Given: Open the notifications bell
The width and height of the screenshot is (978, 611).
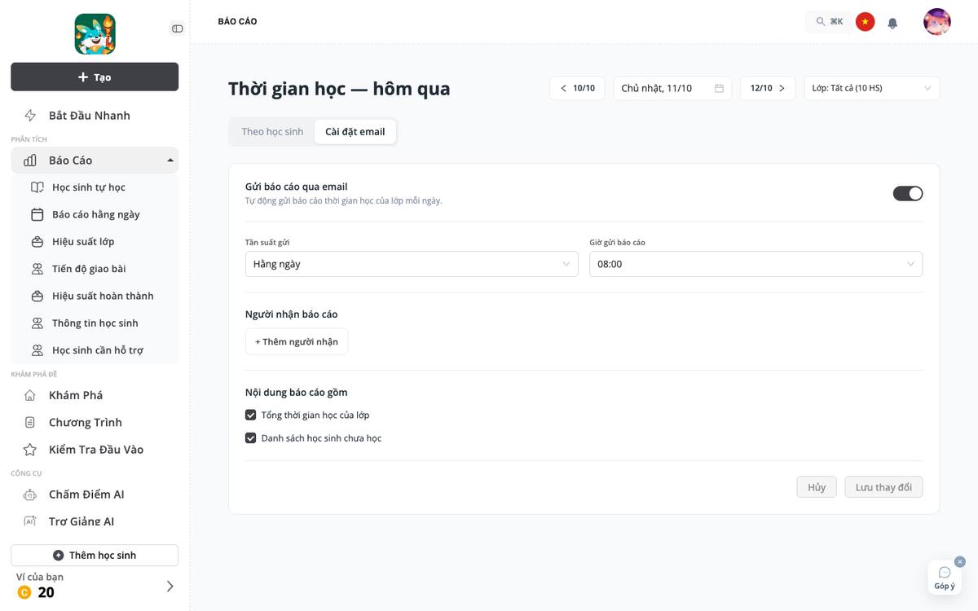Looking at the screenshot, I should [x=892, y=23].
